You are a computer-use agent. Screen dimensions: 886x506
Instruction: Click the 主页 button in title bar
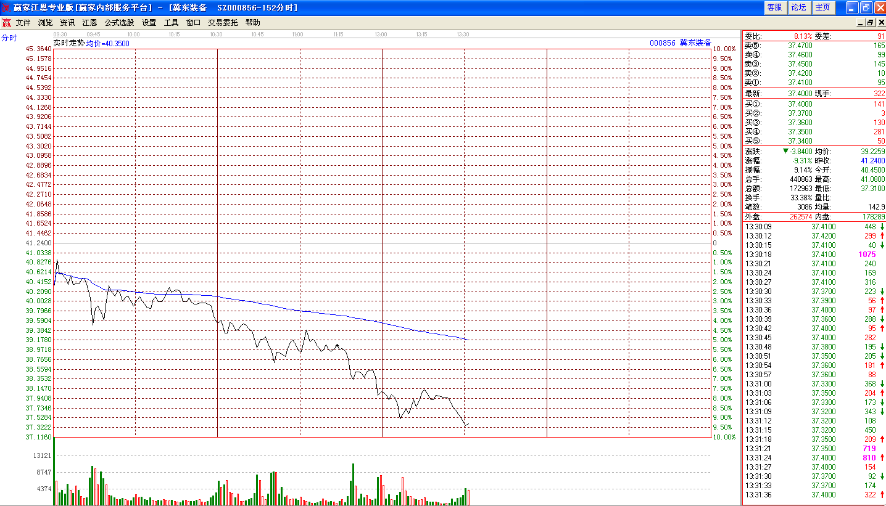click(x=822, y=7)
